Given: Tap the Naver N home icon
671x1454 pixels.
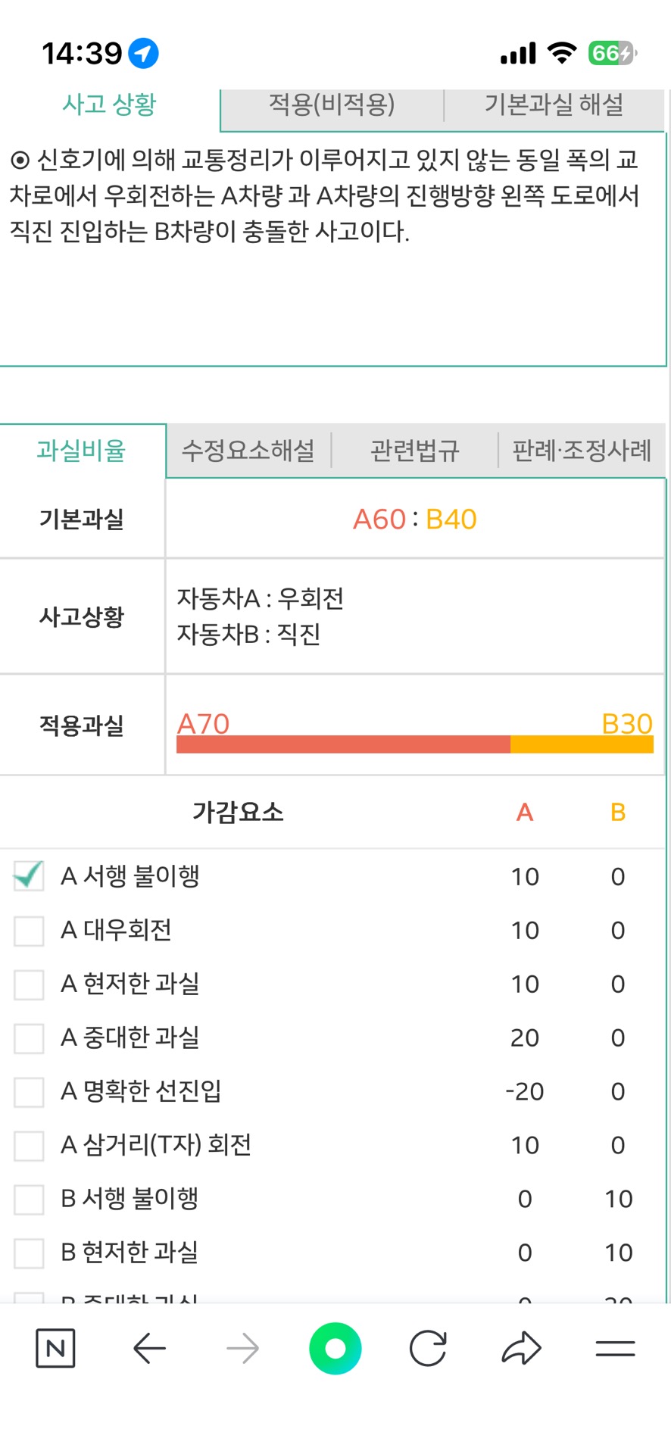Looking at the screenshot, I should 55,1348.
